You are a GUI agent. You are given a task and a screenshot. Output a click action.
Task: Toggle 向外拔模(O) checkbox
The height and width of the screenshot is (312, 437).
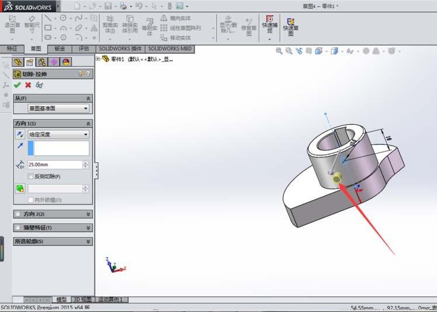(x=30, y=200)
